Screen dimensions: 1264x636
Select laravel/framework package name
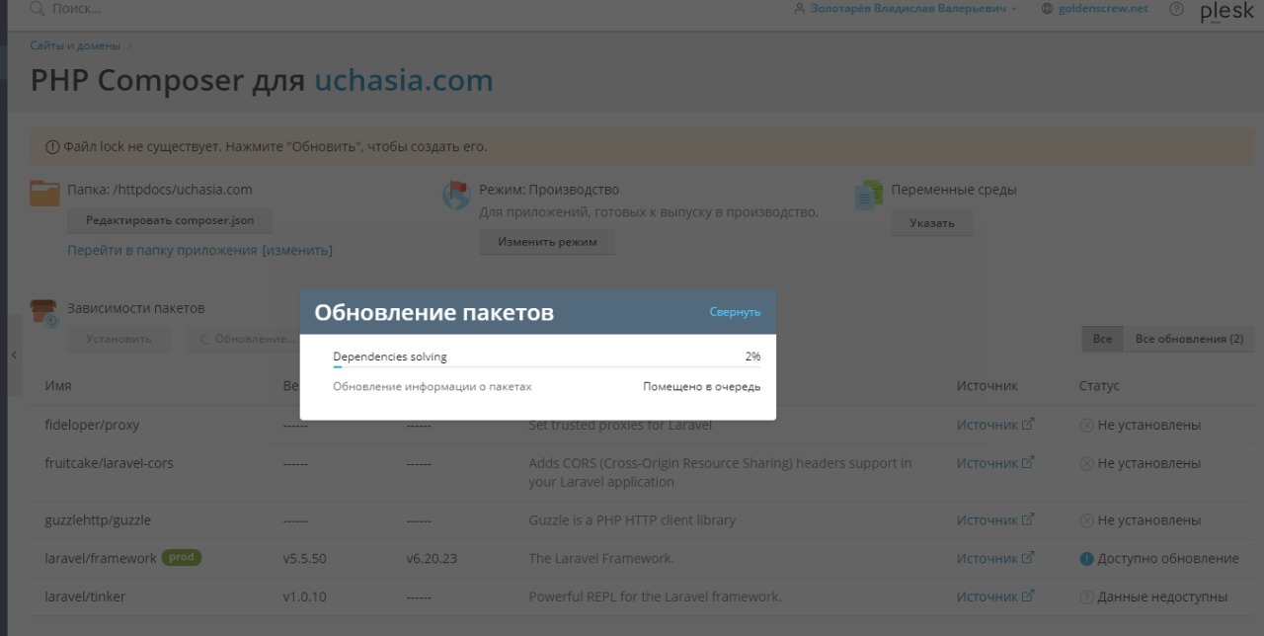[x=100, y=558]
